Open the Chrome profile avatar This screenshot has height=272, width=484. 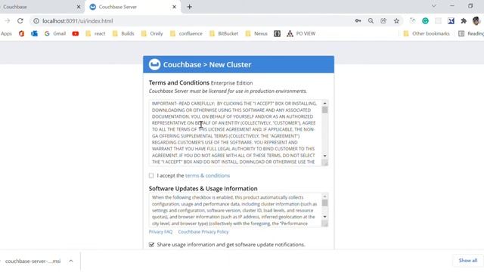(476, 21)
